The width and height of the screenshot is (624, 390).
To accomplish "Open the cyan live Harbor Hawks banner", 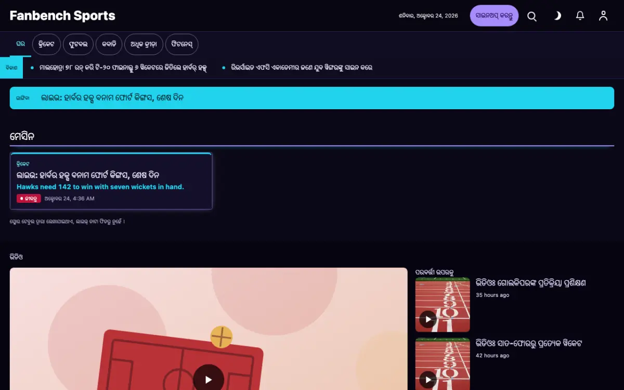I will 312,98.
